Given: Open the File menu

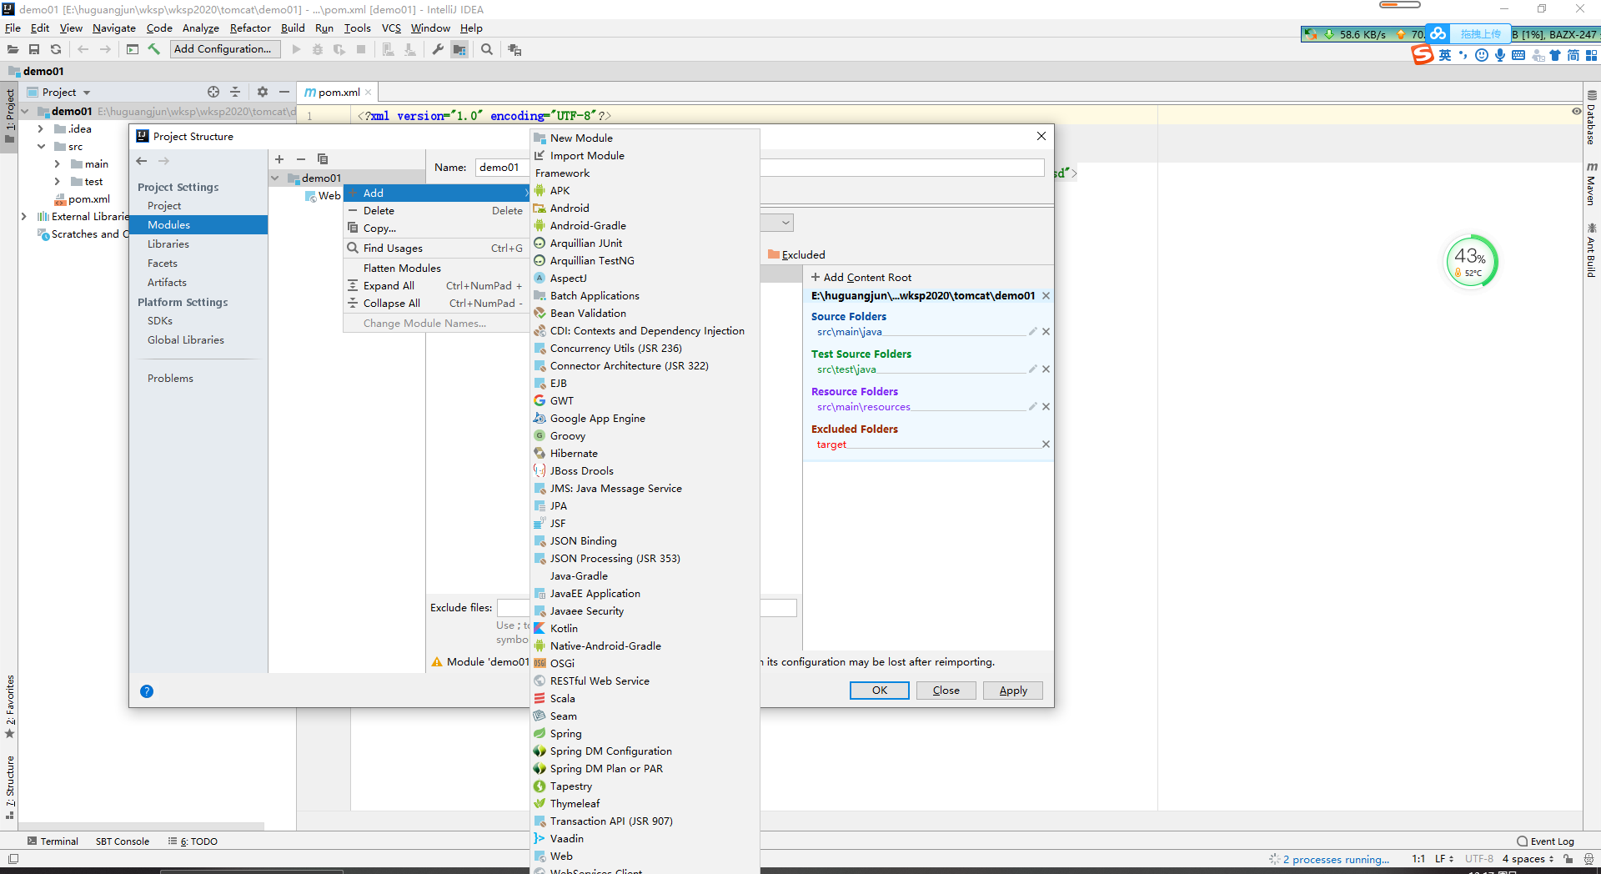Looking at the screenshot, I should coord(13,28).
